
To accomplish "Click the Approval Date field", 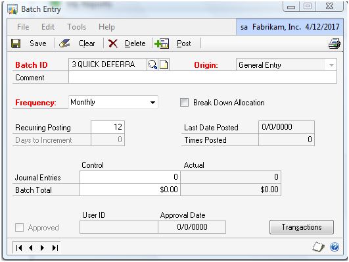I will 192,227.
